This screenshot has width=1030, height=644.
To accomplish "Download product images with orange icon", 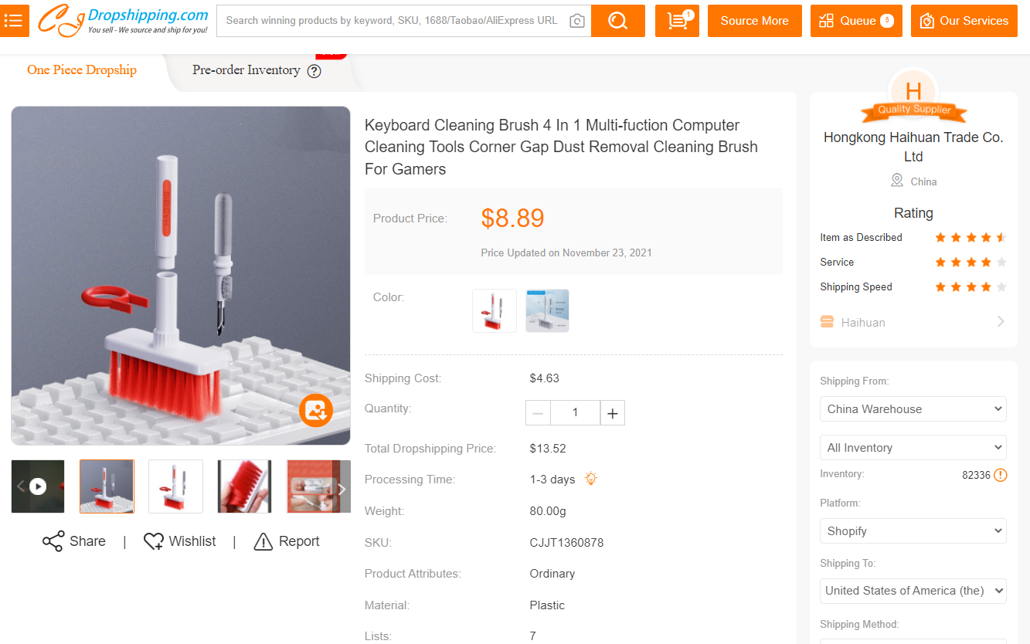I will [x=316, y=410].
